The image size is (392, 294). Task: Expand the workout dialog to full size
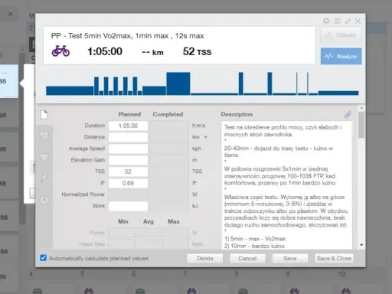point(348,21)
